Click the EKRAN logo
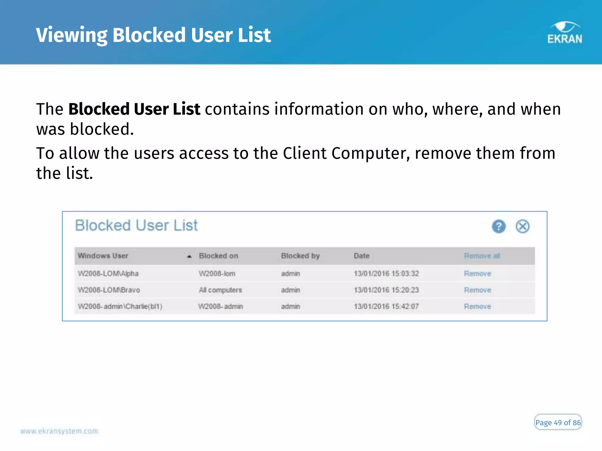This screenshot has height=451, width=602. [x=565, y=33]
